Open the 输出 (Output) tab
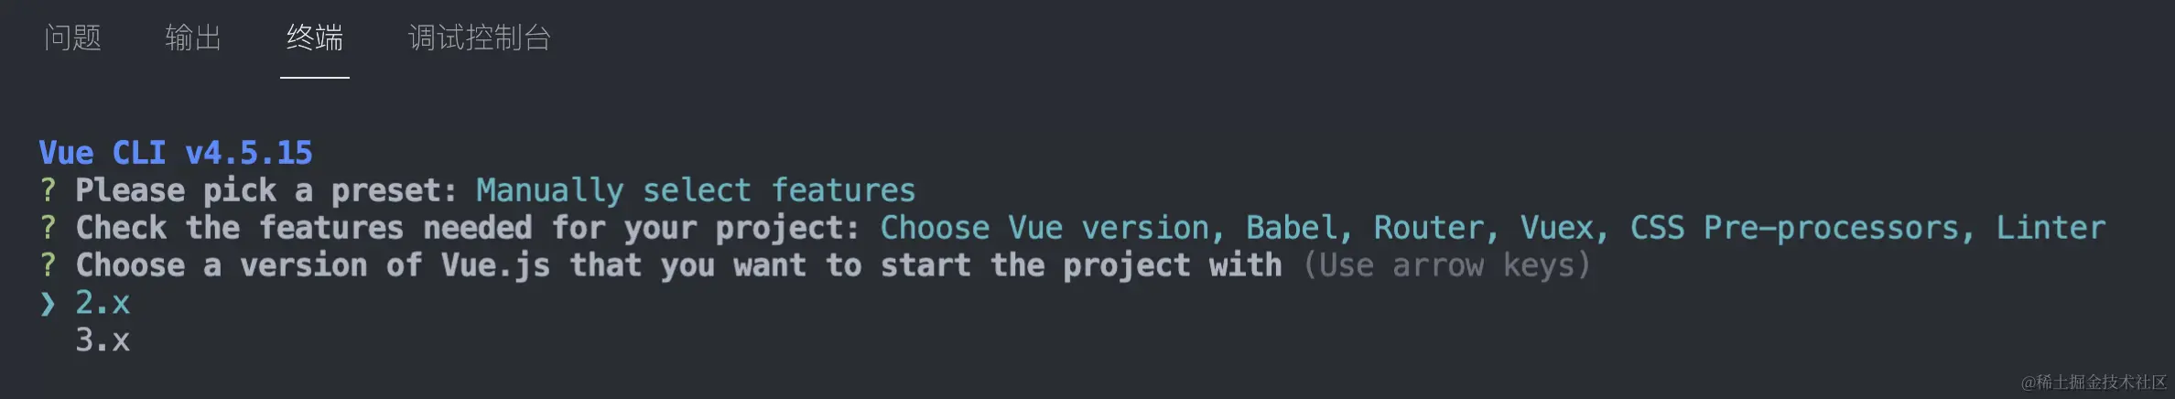This screenshot has height=399, width=2175. tap(193, 38)
